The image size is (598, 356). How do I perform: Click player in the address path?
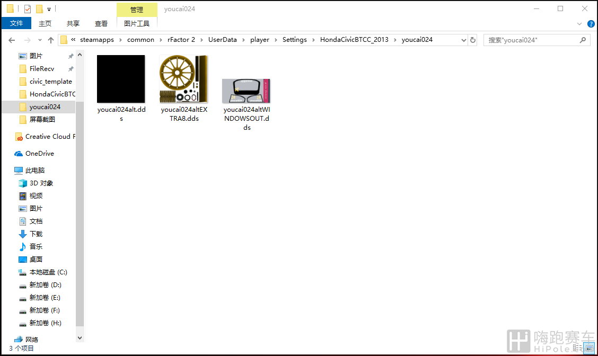[x=260, y=40]
